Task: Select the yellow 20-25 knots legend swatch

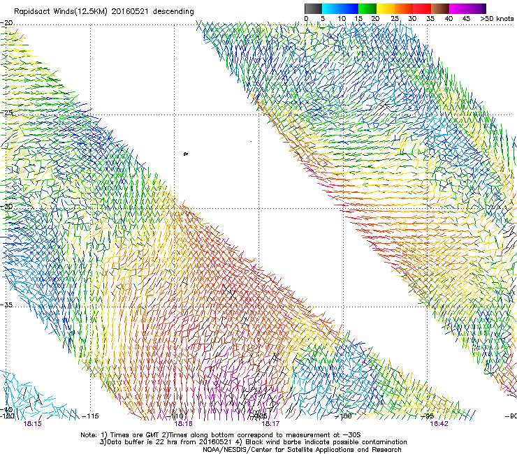Action: coord(386,8)
